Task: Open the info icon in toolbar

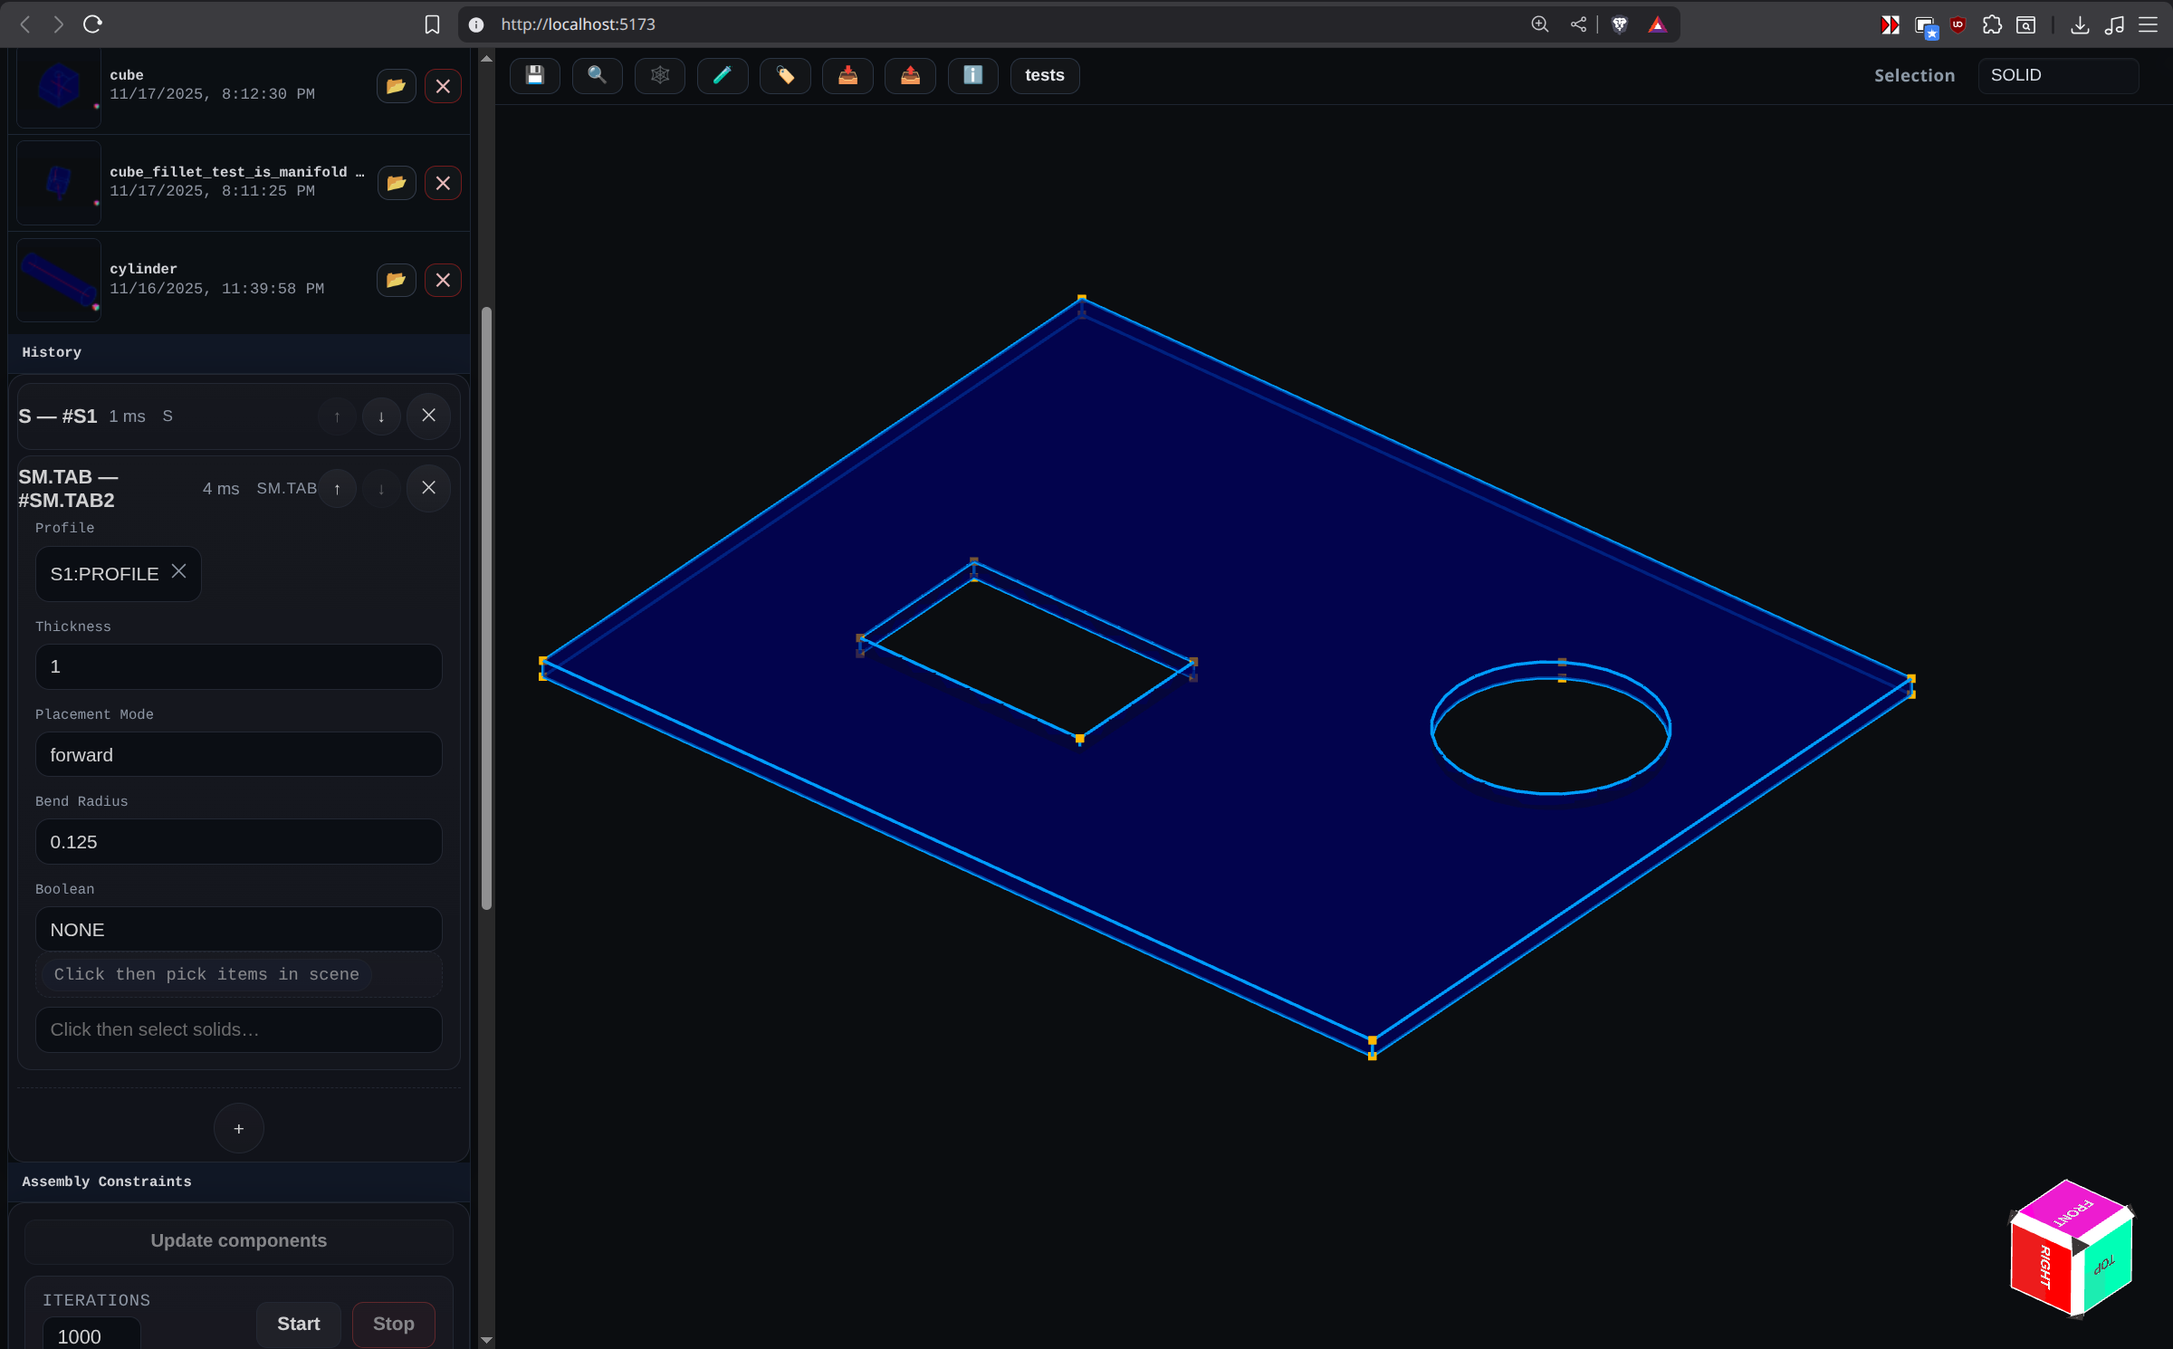Action: click(x=972, y=75)
